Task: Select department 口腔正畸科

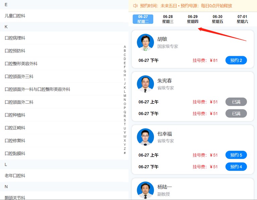Action: click(x=64, y=128)
